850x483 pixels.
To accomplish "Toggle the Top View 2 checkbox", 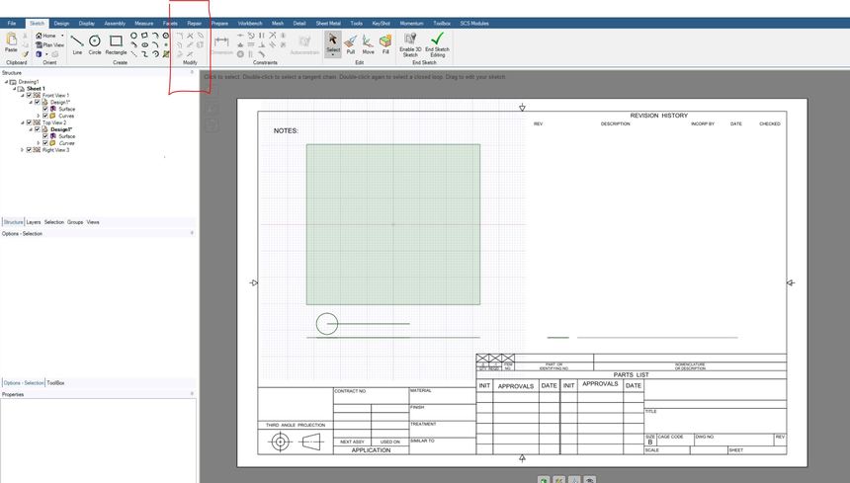I will click(x=30, y=122).
